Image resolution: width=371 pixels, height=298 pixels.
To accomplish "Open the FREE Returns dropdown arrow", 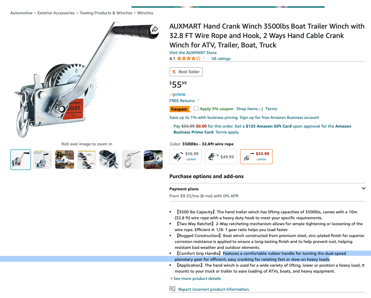I will tap(198, 100).
